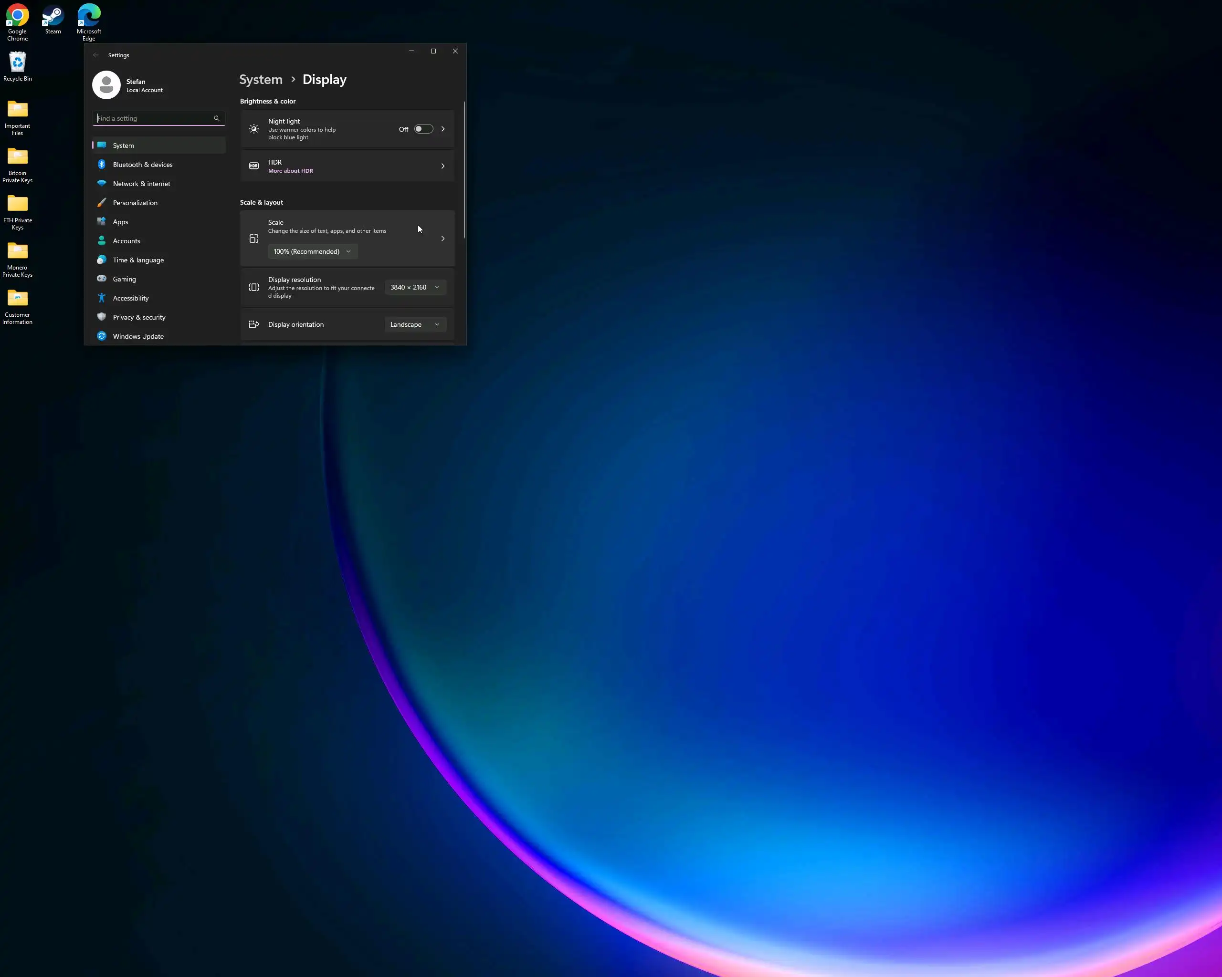
Task: Open the display resolution dropdown
Action: [x=415, y=287]
